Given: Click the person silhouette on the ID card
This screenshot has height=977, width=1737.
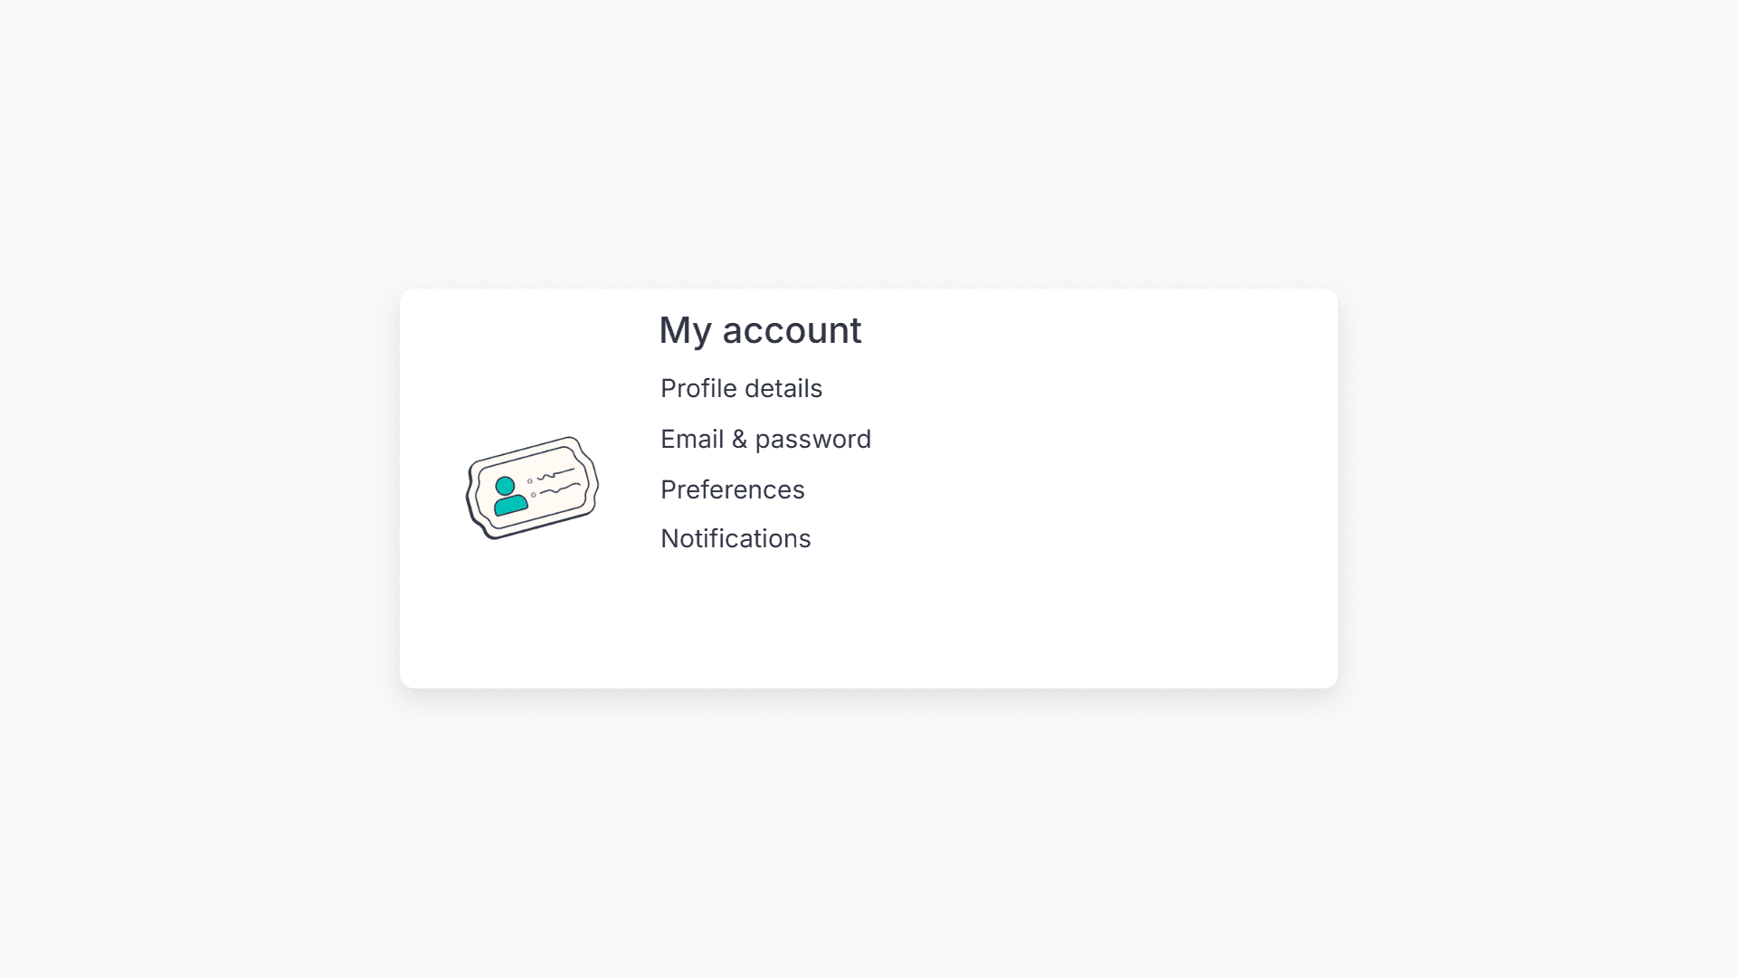Looking at the screenshot, I should (x=508, y=493).
